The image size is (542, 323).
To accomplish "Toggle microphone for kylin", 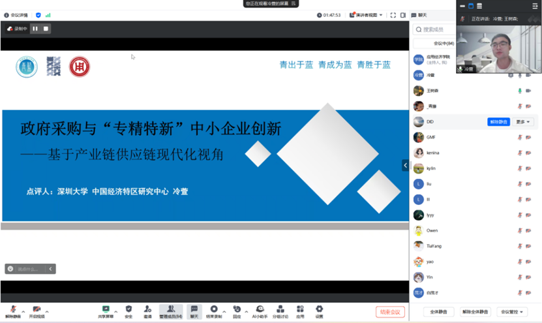I will [520, 168].
